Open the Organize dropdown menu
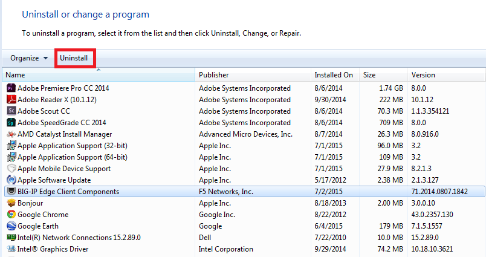Viewport: 486px width, 257px height. (x=29, y=58)
